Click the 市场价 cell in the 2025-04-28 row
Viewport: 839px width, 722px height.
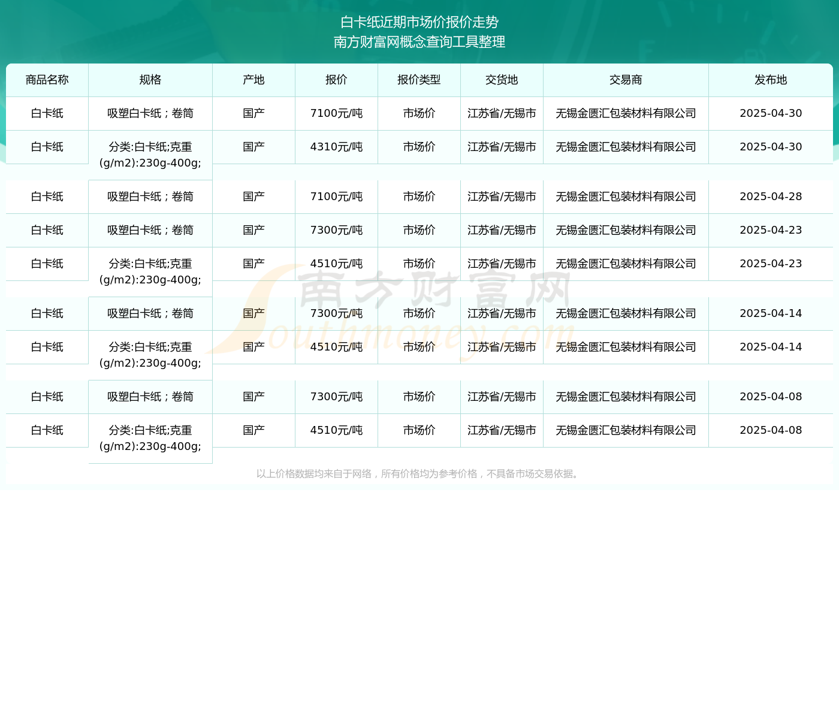(x=419, y=197)
